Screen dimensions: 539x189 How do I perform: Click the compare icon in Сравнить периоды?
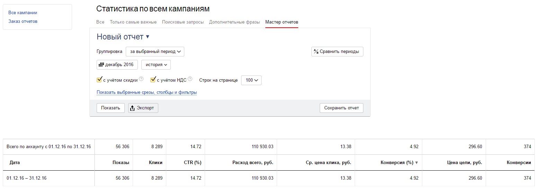coord(316,52)
